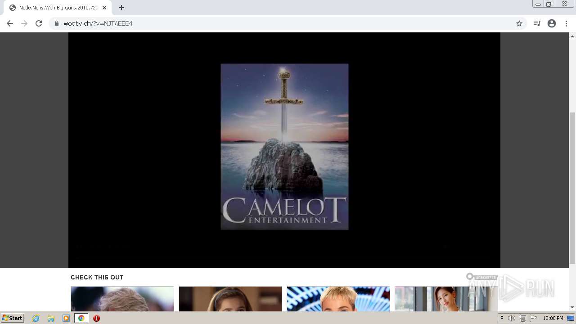Click the CHECK THIS OUT heading
This screenshot has width=576, height=324.
97,277
